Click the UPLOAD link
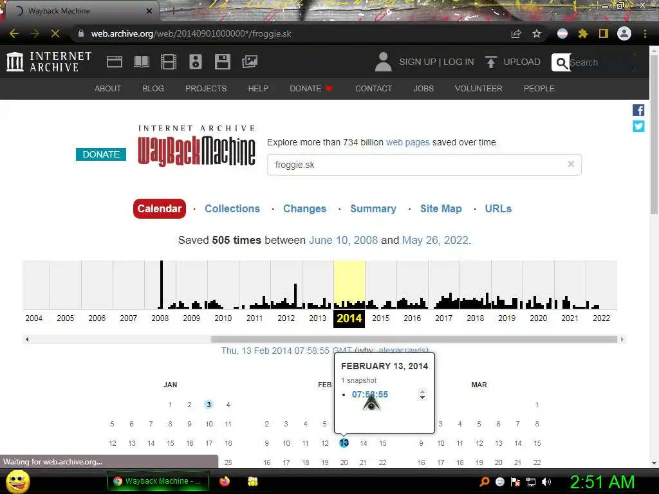This screenshot has width=659, height=494. tap(522, 62)
